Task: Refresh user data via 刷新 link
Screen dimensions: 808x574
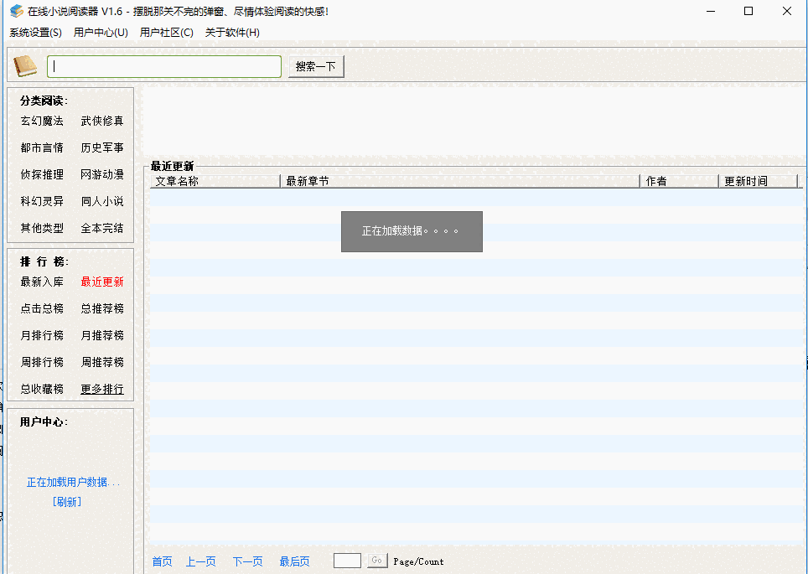Action: tap(67, 501)
